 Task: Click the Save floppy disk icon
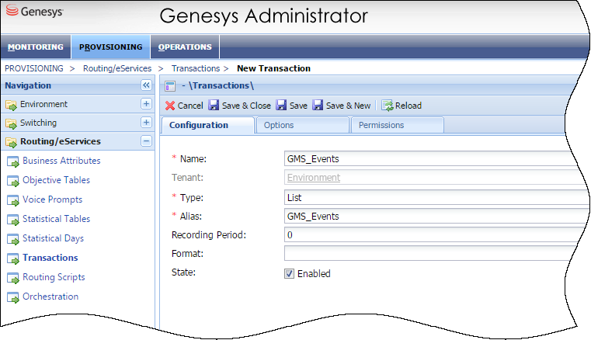point(281,105)
